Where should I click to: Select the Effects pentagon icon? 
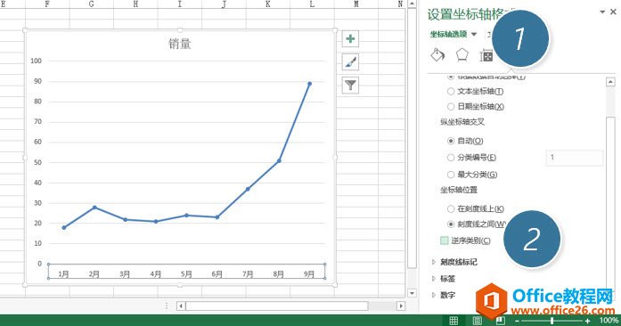pyautogui.click(x=462, y=55)
